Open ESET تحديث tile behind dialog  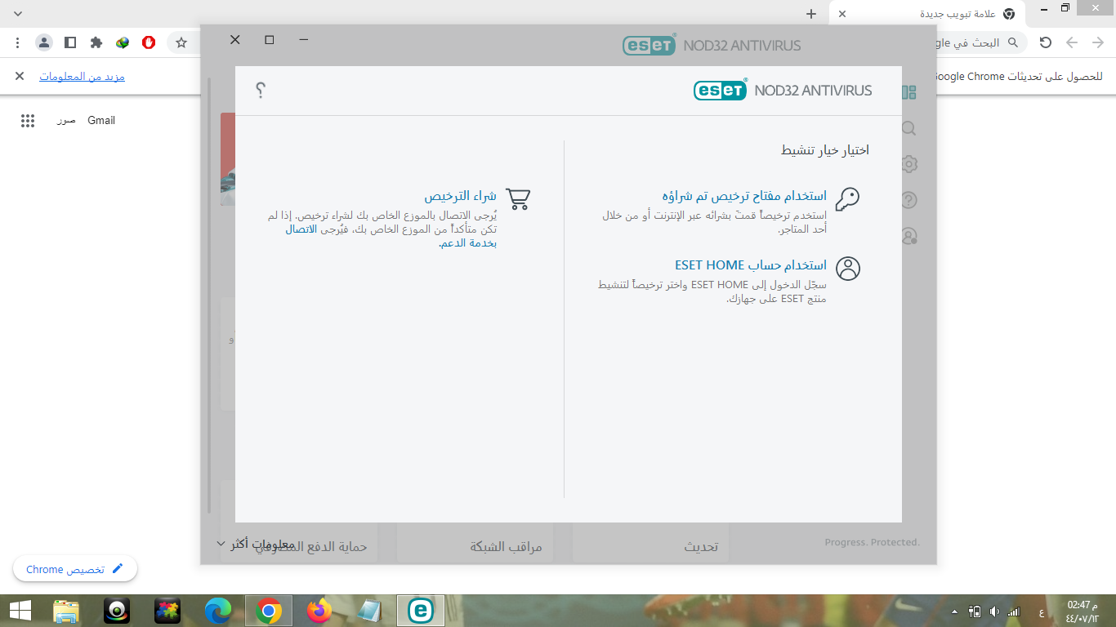click(650, 544)
